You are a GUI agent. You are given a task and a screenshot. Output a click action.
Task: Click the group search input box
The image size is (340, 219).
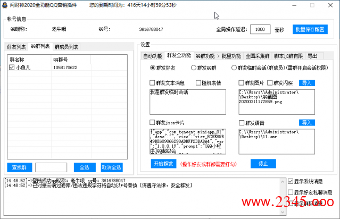pos(51,167)
